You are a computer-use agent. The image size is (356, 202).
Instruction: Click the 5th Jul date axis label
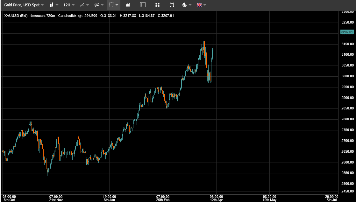[x=332, y=200]
